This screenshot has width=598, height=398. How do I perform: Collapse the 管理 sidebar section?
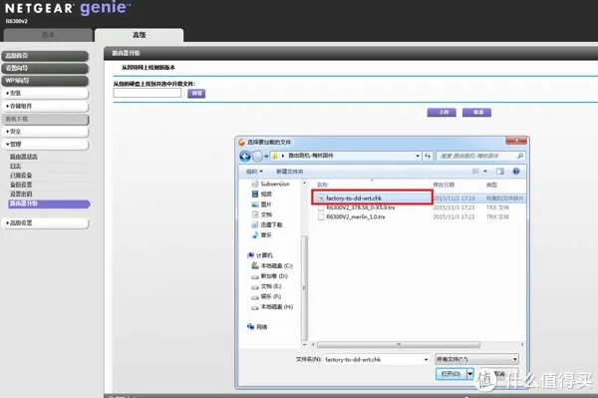tap(45, 145)
